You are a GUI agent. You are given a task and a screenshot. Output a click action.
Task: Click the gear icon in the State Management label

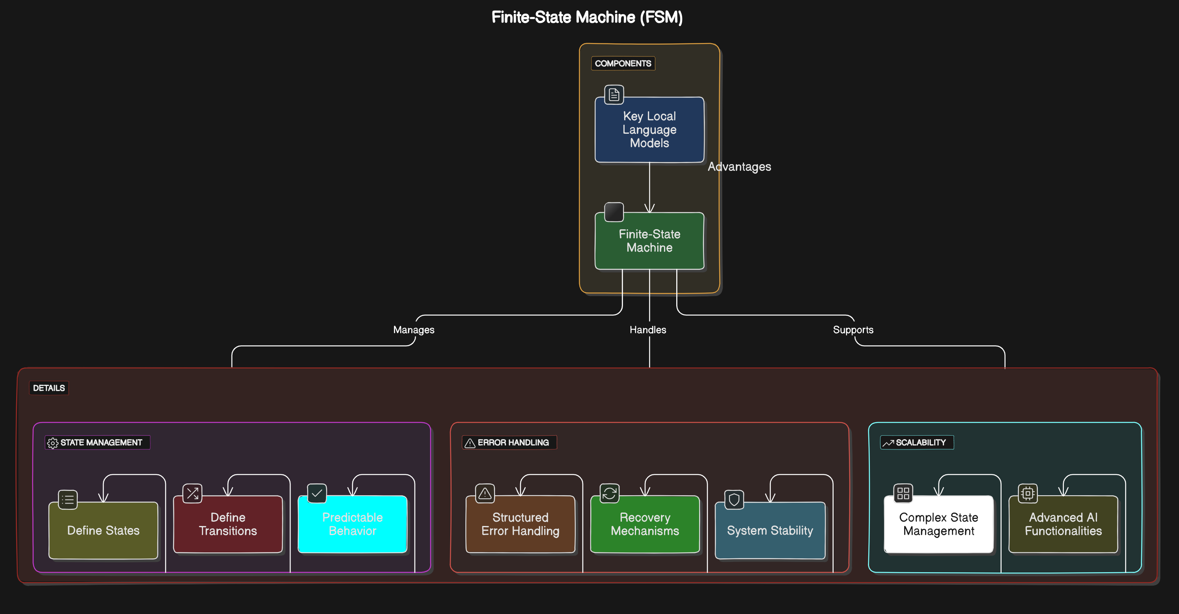pos(52,443)
